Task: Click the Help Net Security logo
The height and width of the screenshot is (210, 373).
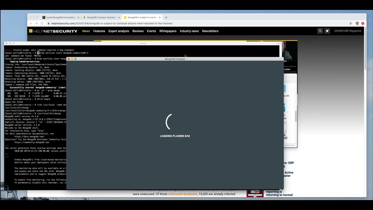Action: point(53,31)
